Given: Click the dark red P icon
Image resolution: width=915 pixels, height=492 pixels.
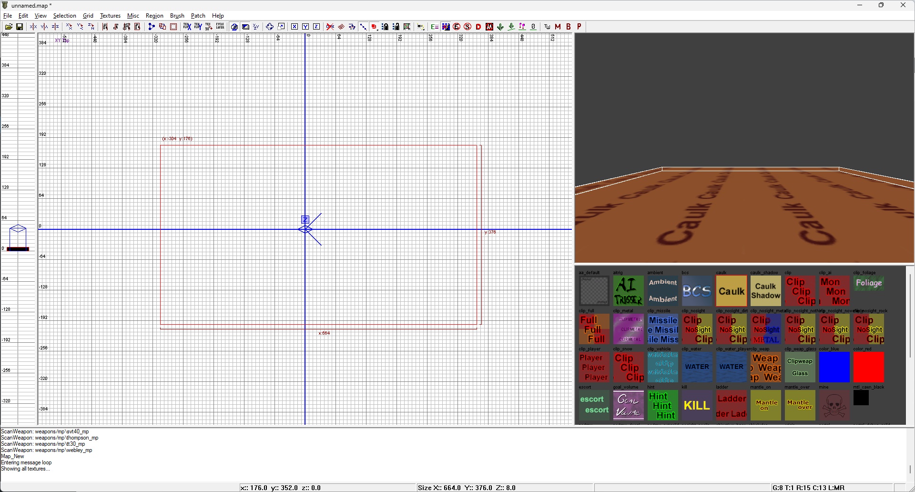Looking at the screenshot, I should pos(580,27).
